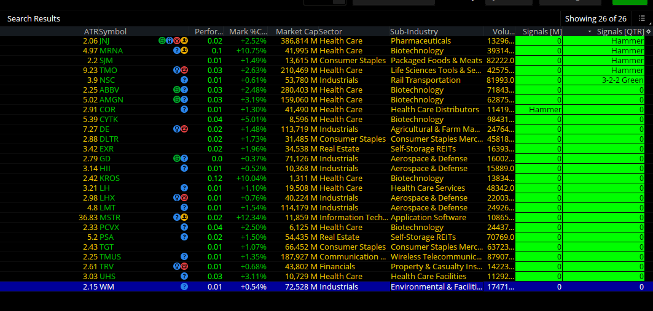Click the green dividend dollar icon for JNJ
The image size is (653, 311).
162,40
